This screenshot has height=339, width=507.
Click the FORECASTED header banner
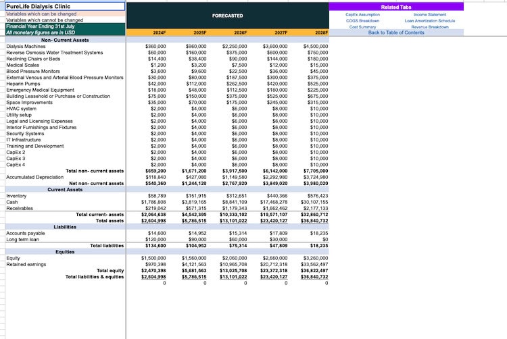coord(228,16)
